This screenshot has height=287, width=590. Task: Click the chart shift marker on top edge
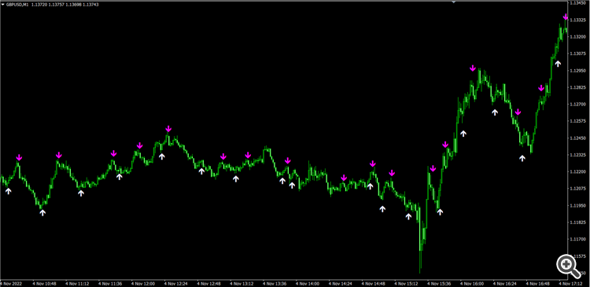453,2
